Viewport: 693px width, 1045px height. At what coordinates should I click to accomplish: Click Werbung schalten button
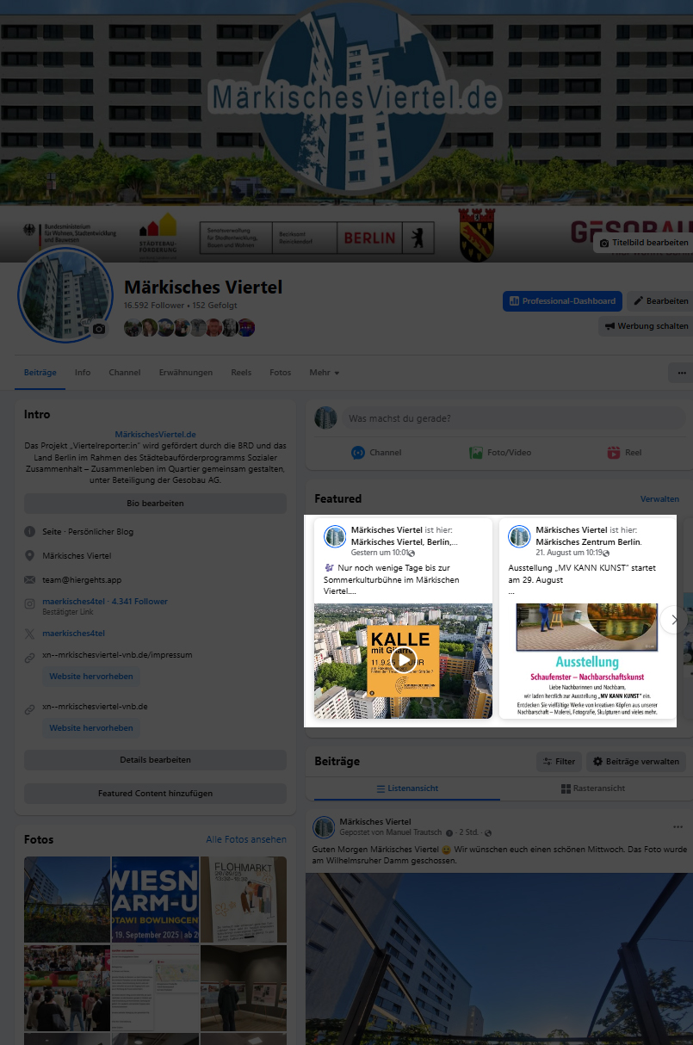pos(646,326)
